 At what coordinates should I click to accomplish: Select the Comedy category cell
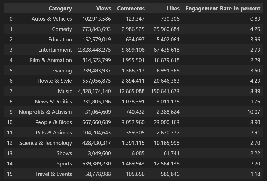click(x=62, y=29)
